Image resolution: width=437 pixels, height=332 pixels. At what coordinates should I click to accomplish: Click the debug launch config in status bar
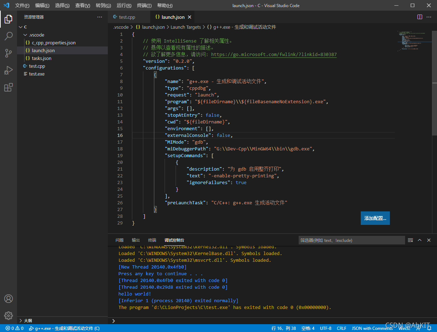click(64, 328)
